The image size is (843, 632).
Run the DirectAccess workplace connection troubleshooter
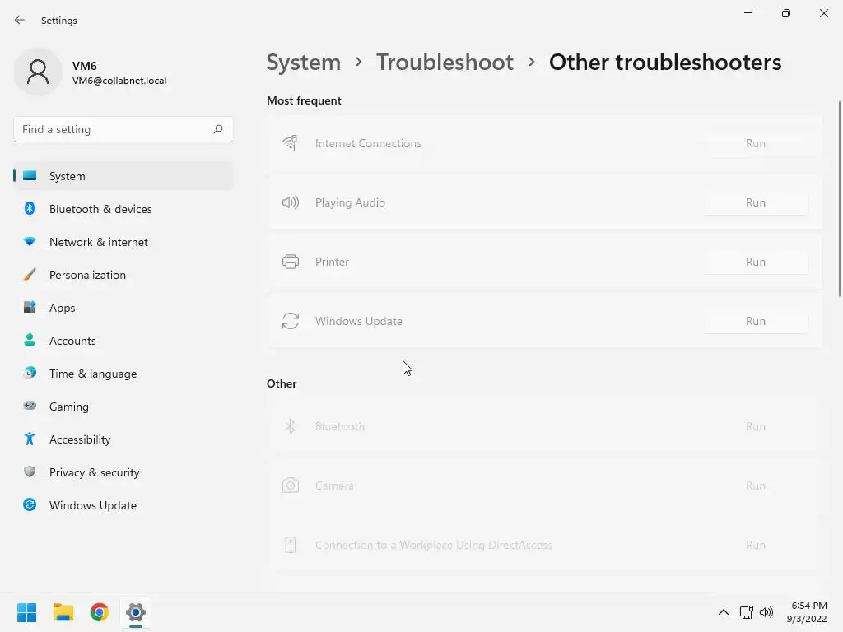756,545
